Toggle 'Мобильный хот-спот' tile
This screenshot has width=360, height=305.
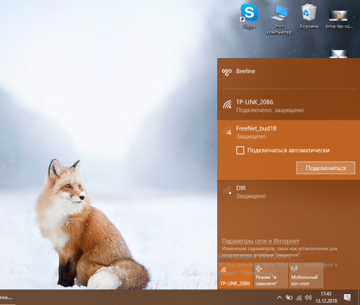point(305,276)
